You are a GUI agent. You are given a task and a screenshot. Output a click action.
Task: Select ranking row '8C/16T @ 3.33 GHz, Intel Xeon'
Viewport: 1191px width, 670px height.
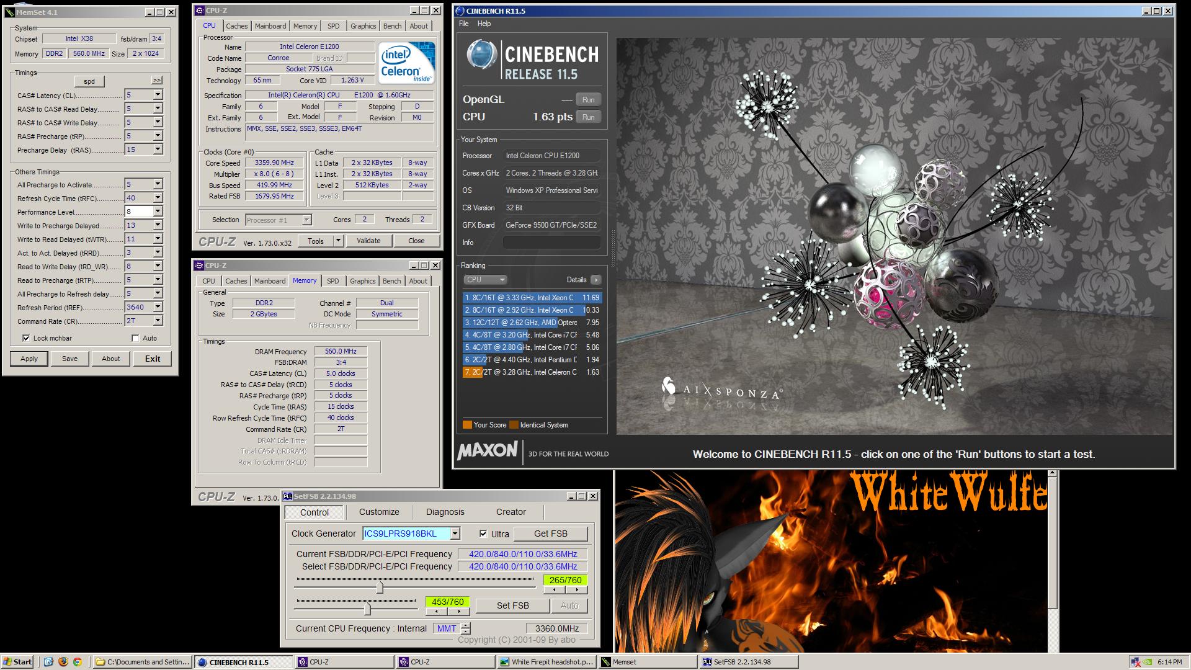(532, 298)
